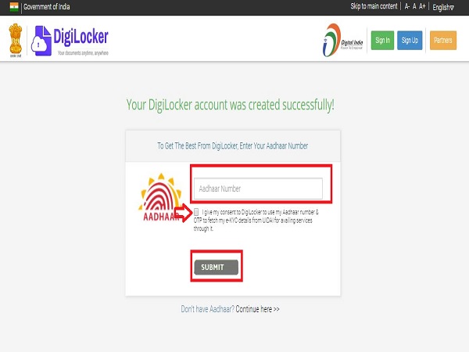
Task: Click the Government of India label
Action: (x=47, y=6)
